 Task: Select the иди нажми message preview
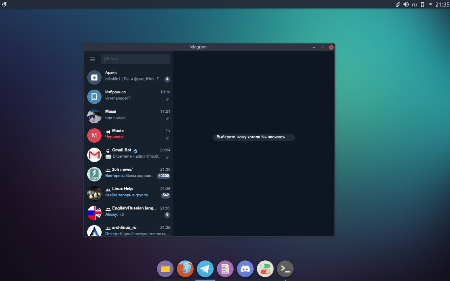coord(115,118)
